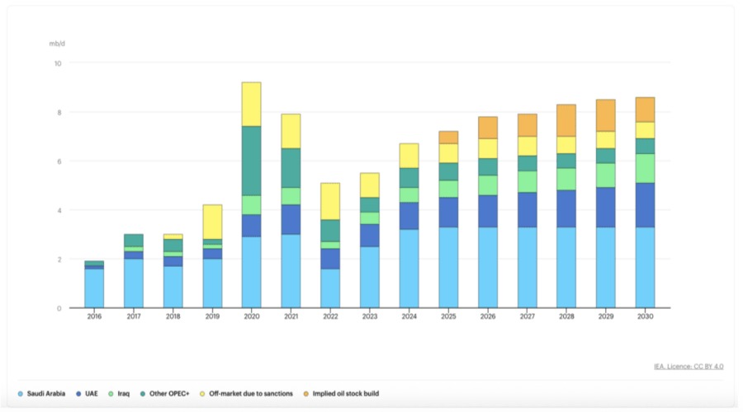Click the yellow sanctions legend dot
Viewport: 743px width, 412px height.
tap(204, 394)
